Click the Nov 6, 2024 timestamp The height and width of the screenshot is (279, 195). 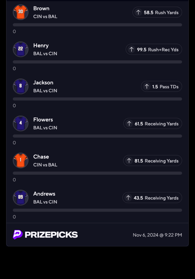click(157, 235)
